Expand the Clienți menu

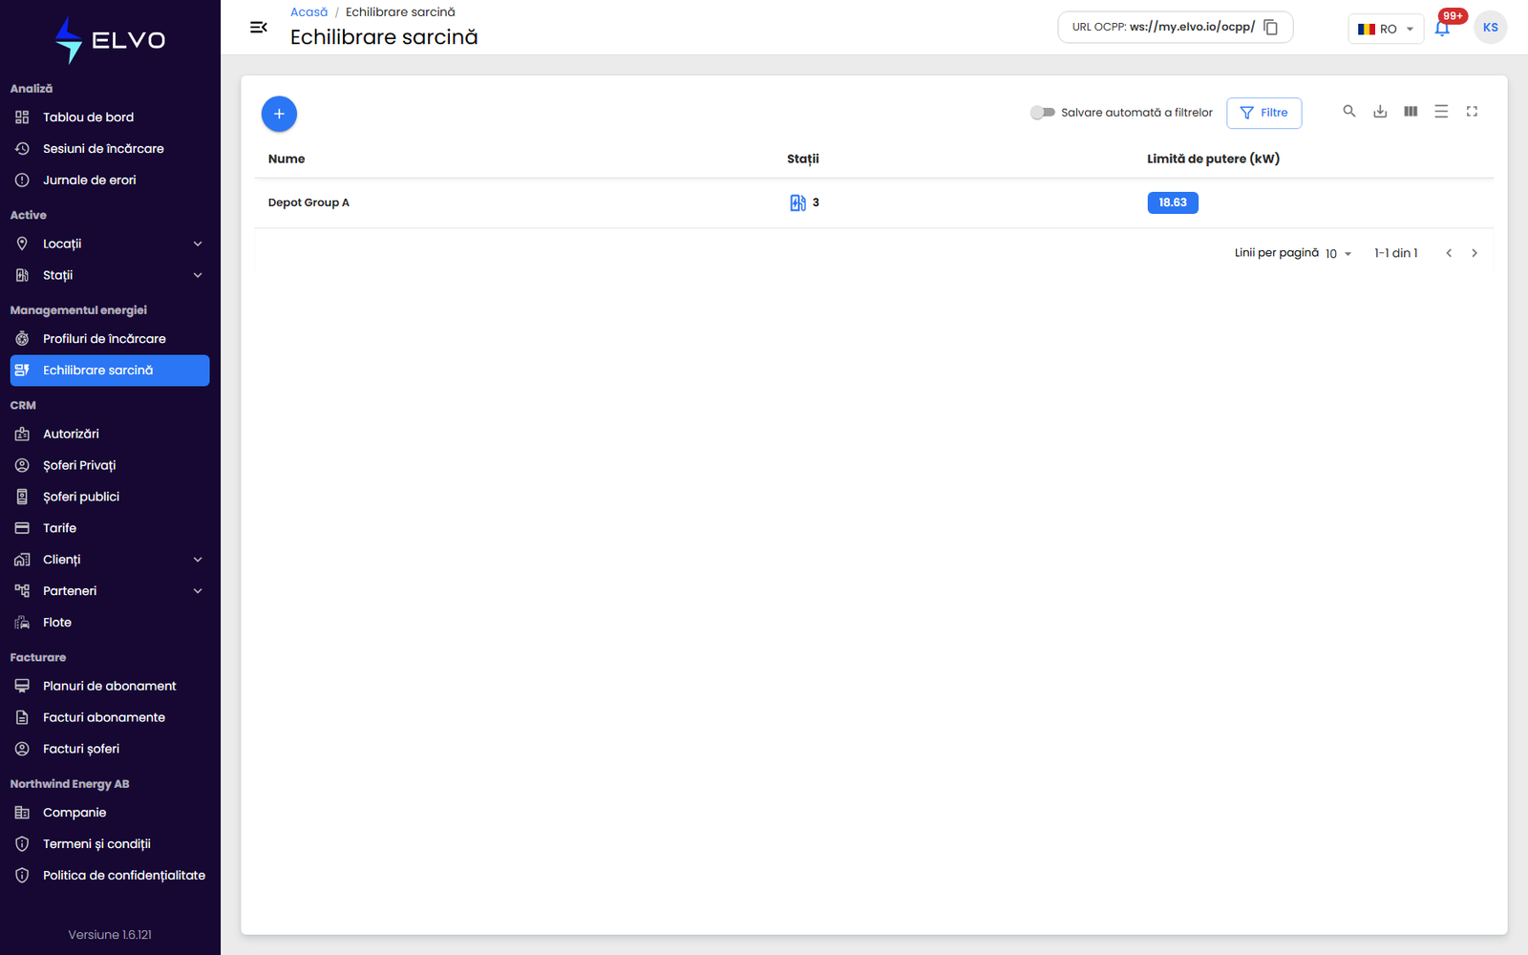pos(110,560)
